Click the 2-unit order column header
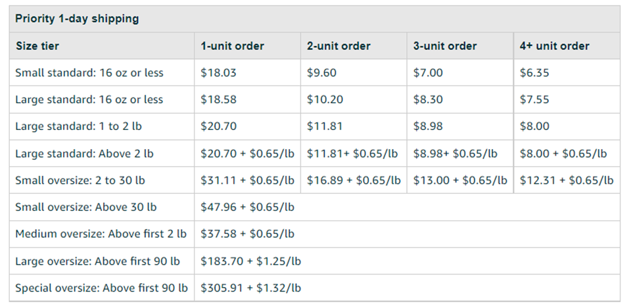631x308 pixels. click(x=339, y=46)
